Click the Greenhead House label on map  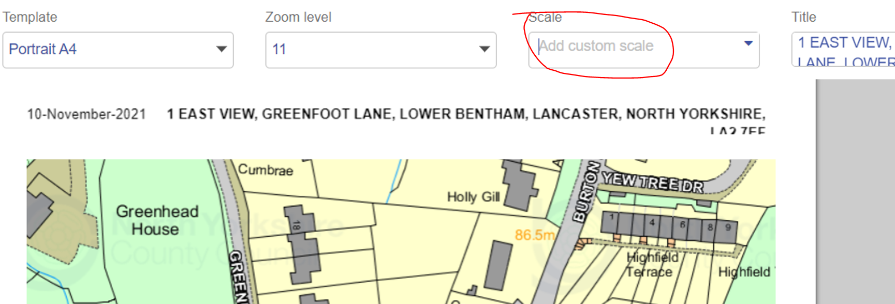click(157, 220)
